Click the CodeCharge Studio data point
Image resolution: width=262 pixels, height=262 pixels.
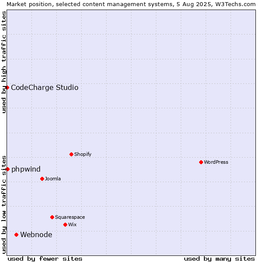(x=7, y=88)
